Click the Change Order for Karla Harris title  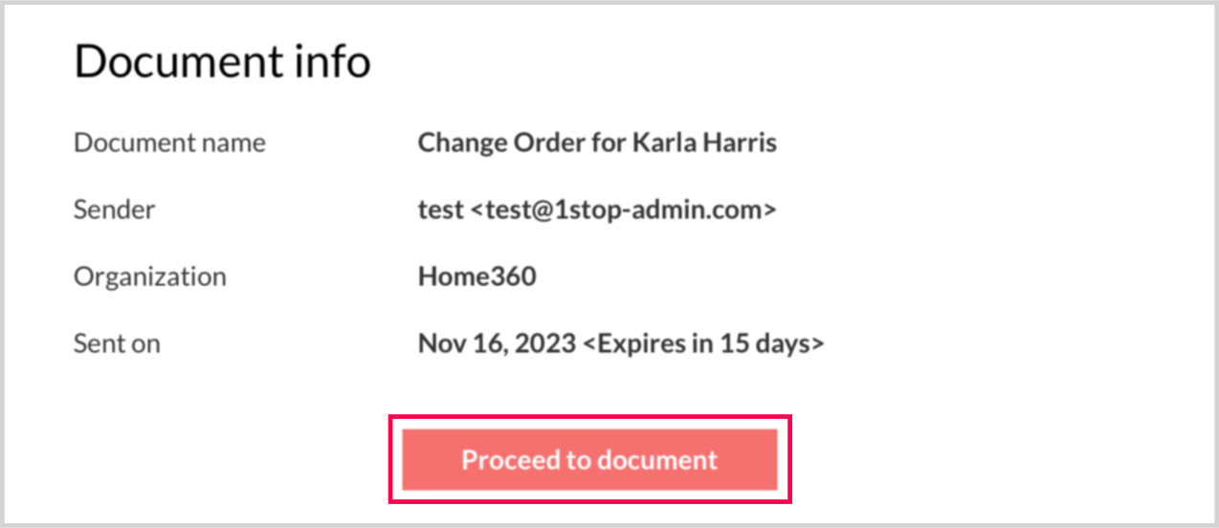(x=597, y=143)
